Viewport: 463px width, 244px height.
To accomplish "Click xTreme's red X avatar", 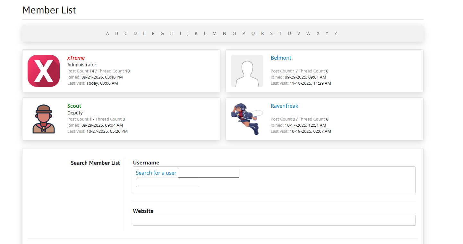I will (44, 71).
